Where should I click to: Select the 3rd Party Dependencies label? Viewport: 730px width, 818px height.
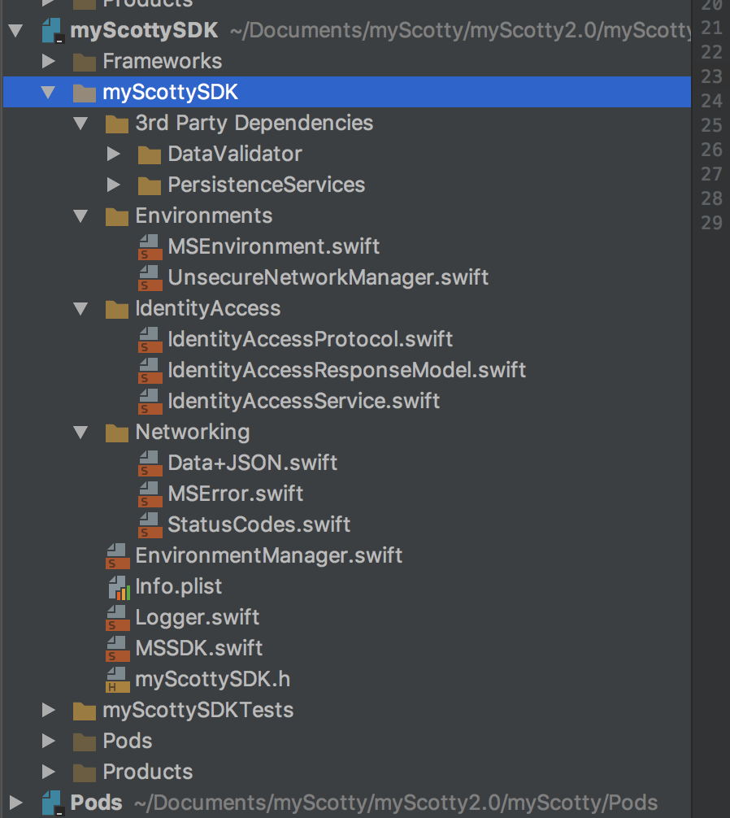pos(254,123)
